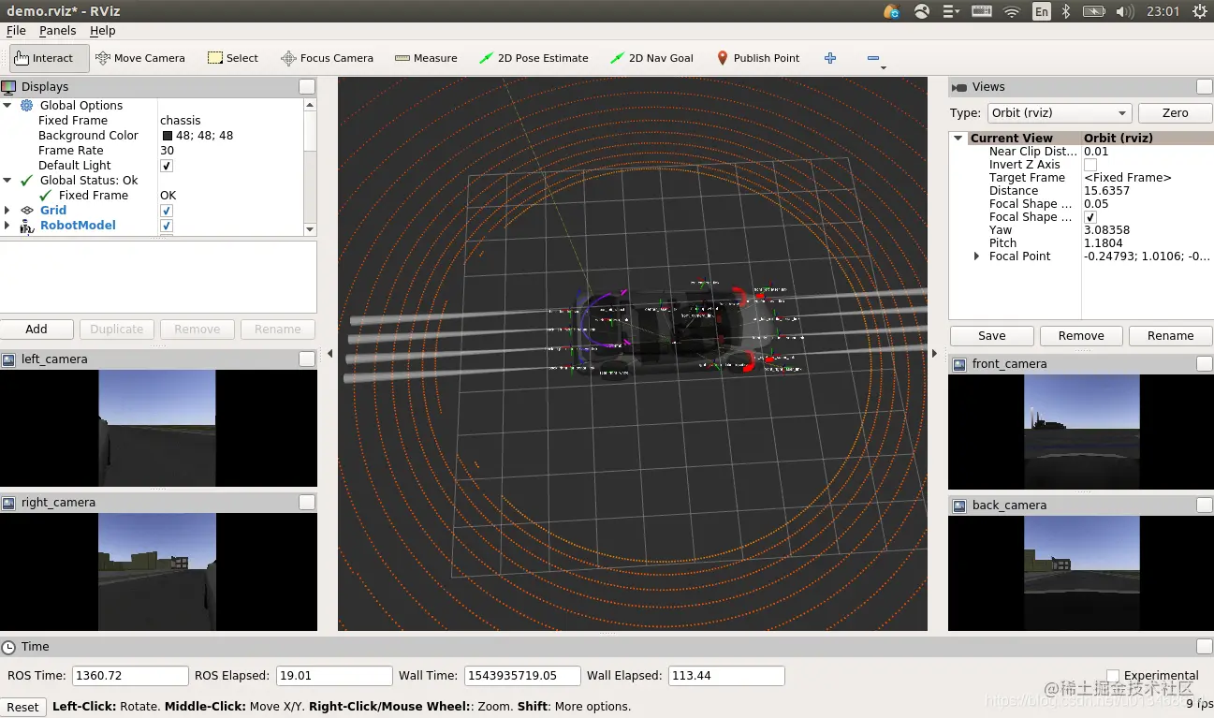
Task: Toggle the Focal Shape Fixed Size checkbox
Action: pyautogui.click(x=1090, y=217)
